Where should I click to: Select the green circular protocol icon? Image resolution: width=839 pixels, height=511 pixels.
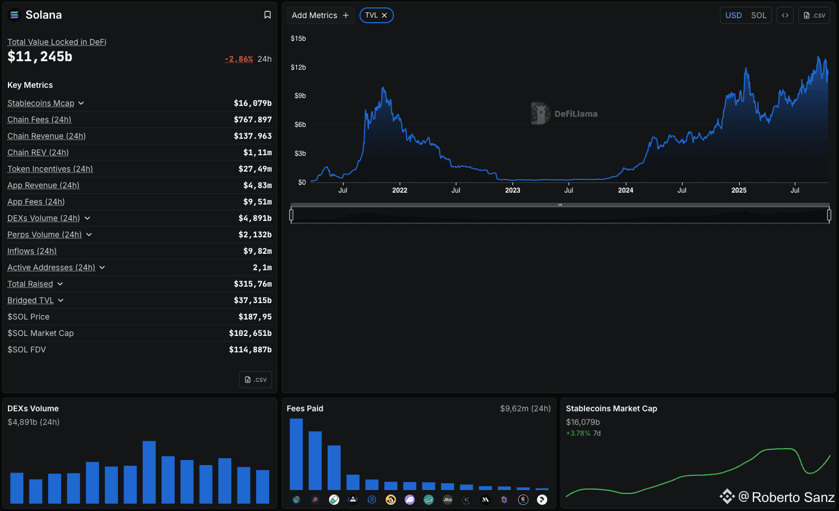tap(429, 500)
